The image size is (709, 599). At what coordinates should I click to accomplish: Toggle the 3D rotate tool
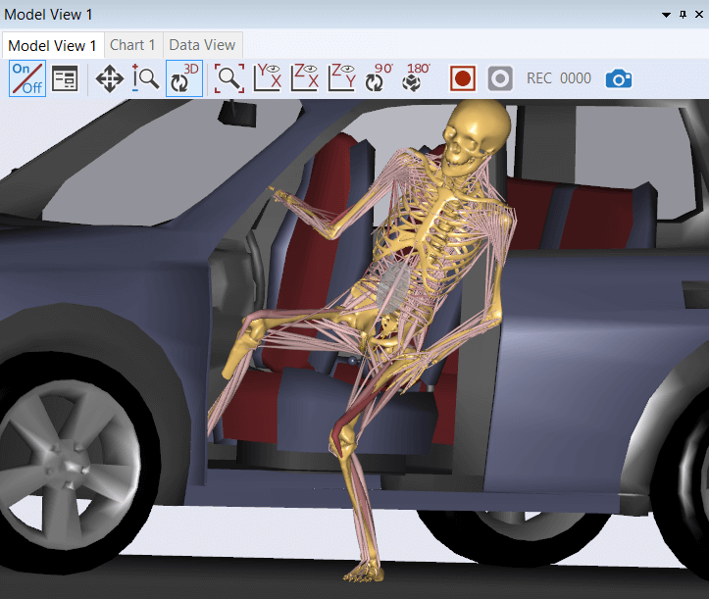[x=184, y=78]
